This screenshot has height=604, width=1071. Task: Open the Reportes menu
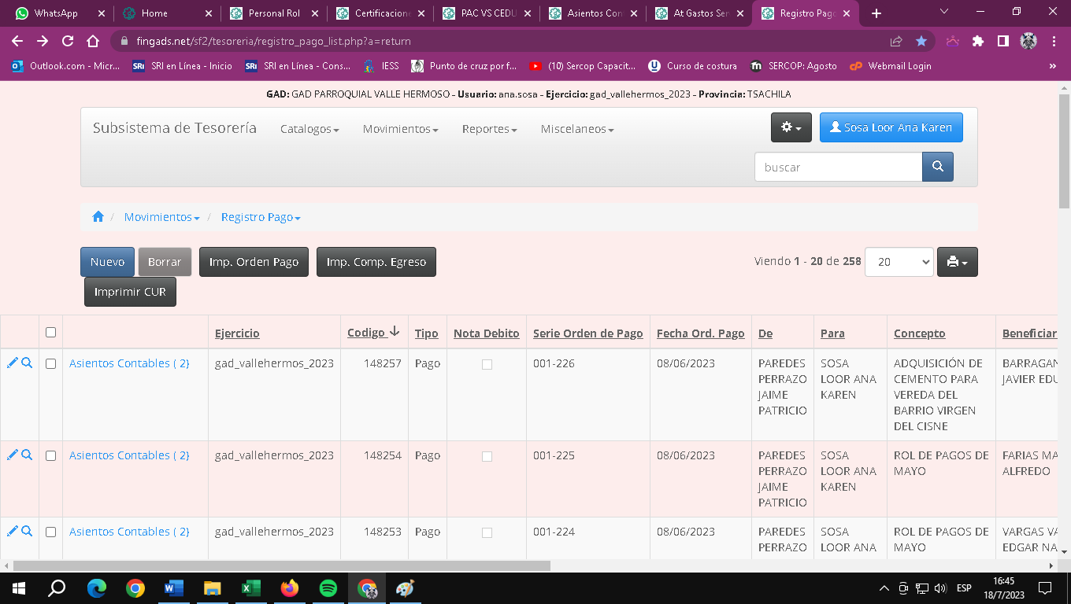489,129
